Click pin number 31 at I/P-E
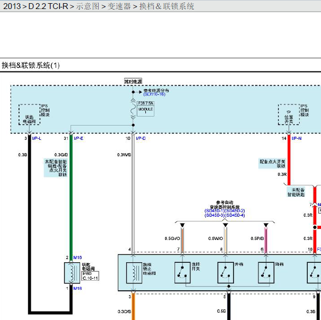 [66, 138]
